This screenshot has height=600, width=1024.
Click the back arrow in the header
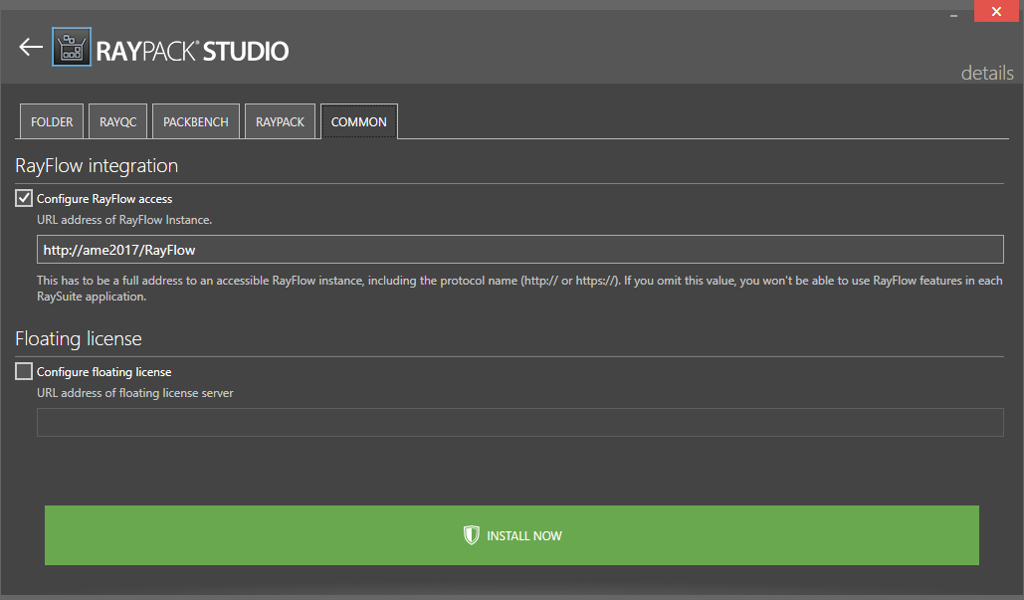point(31,48)
